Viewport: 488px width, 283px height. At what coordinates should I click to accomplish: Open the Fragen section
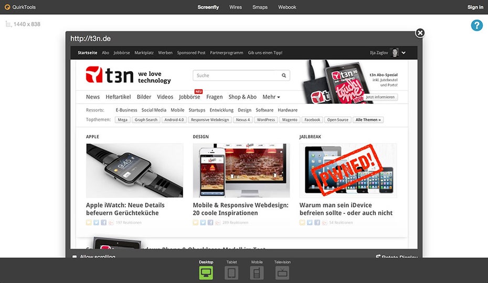click(215, 97)
